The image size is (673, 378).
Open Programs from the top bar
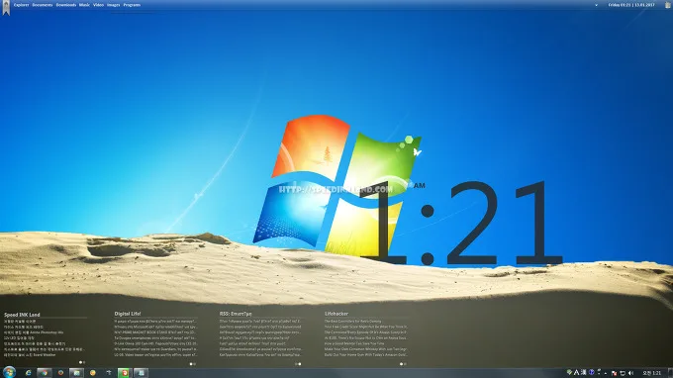click(132, 5)
